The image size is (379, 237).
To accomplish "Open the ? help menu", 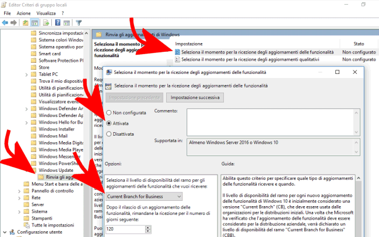I will tap(63, 13).
